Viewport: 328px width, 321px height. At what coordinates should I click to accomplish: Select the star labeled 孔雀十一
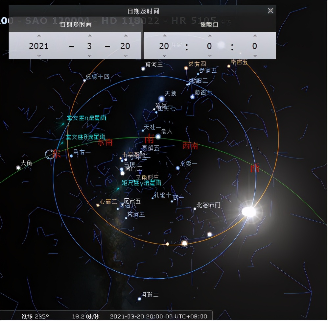pos(153,198)
